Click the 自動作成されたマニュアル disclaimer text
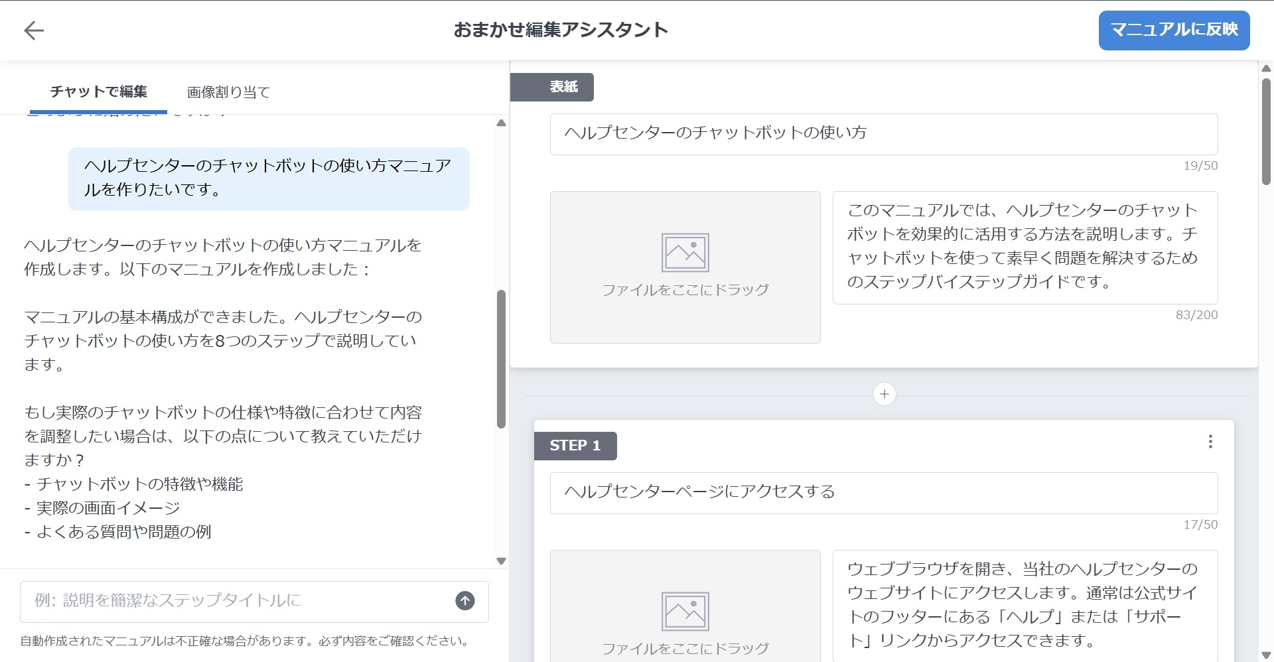 click(x=246, y=641)
